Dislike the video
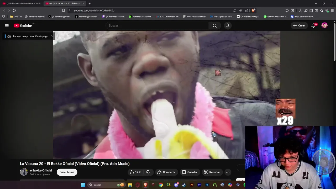 148,172
